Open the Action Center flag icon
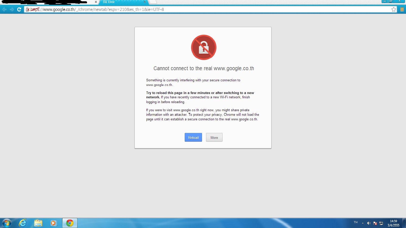Image resolution: width=406 pixels, height=228 pixels. tap(375, 223)
